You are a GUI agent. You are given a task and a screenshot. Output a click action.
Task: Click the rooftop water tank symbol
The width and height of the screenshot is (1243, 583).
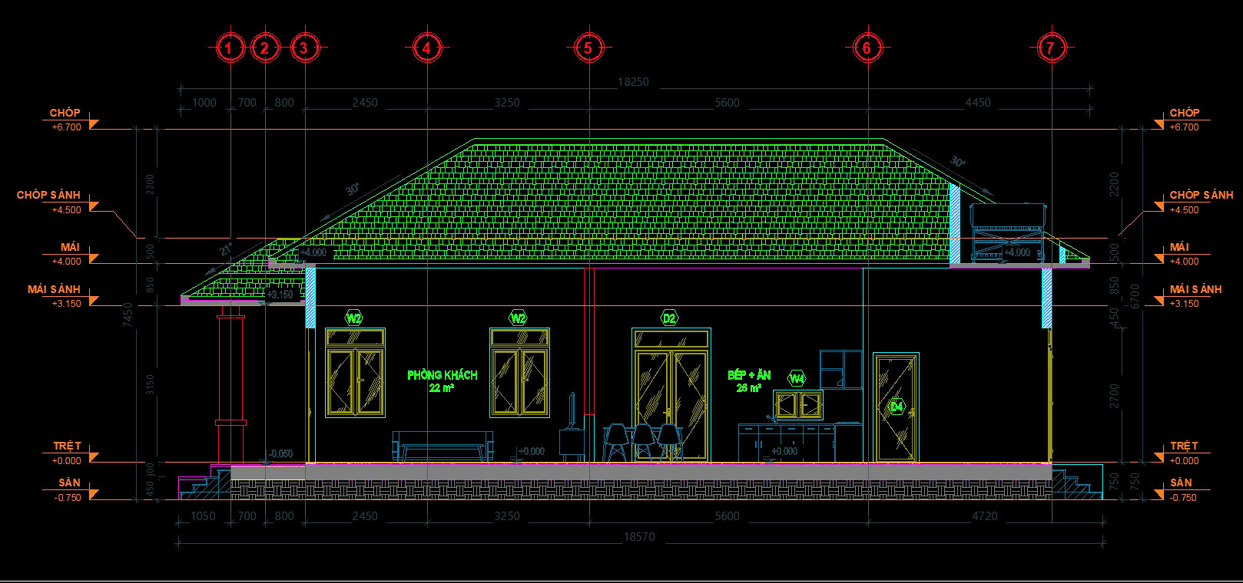[x=1008, y=232]
